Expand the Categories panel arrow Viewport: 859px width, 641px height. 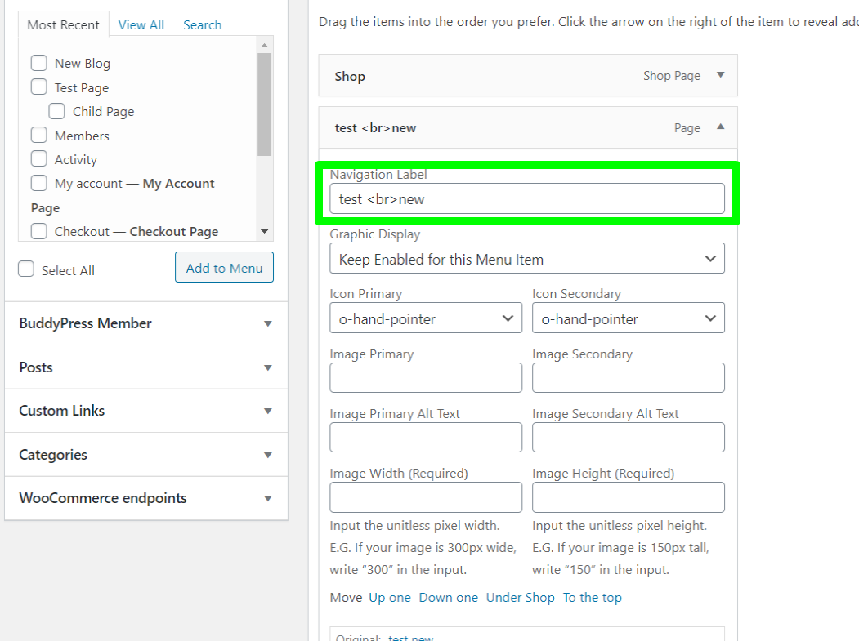[x=268, y=455]
